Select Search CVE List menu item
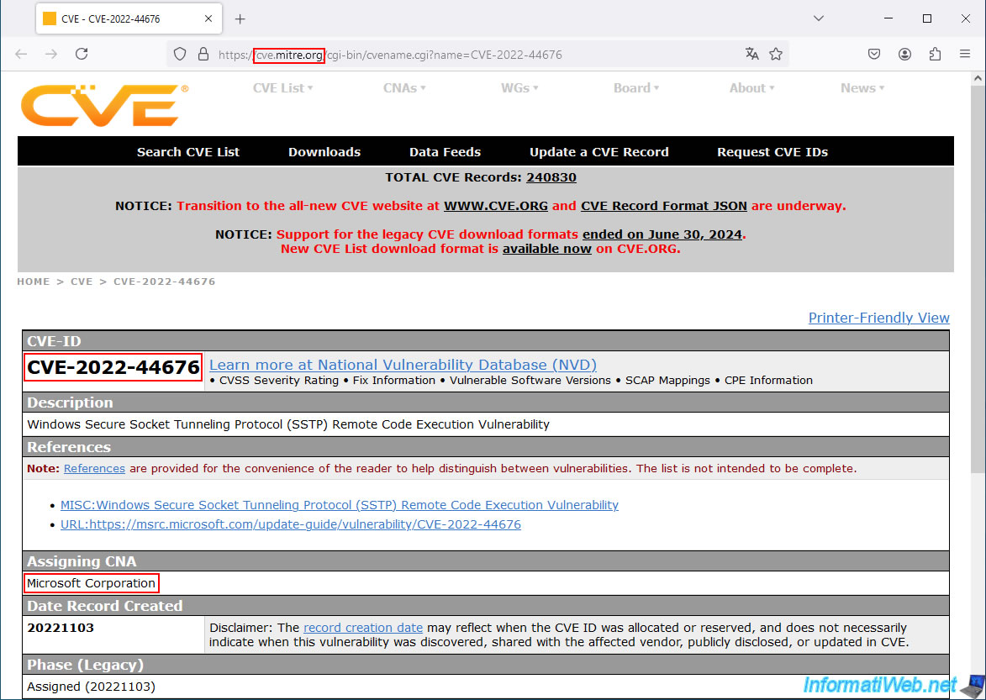Viewport: 986px width, 700px height. [x=188, y=152]
